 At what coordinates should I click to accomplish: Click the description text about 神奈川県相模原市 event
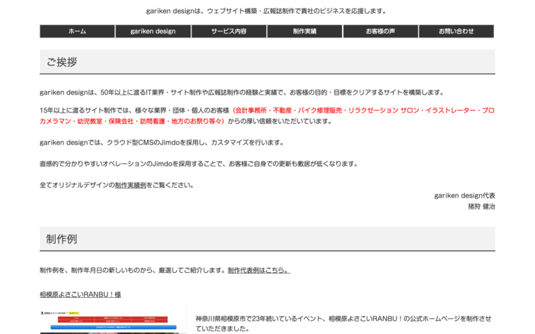[343, 324]
